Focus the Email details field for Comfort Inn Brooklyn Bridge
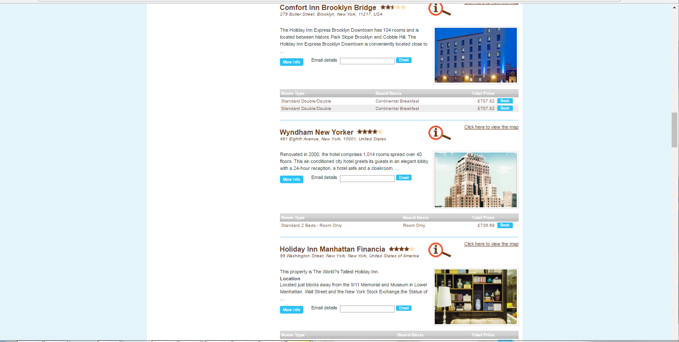This screenshot has height=342, width=679. click(x=367, y=61)
